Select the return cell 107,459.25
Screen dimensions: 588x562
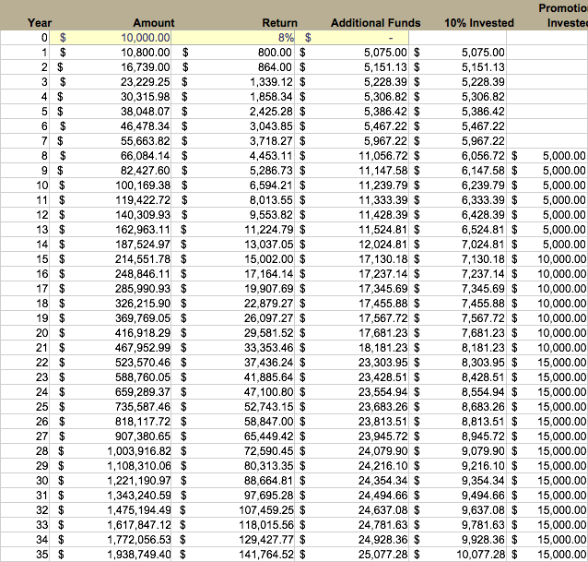(233, 510)
